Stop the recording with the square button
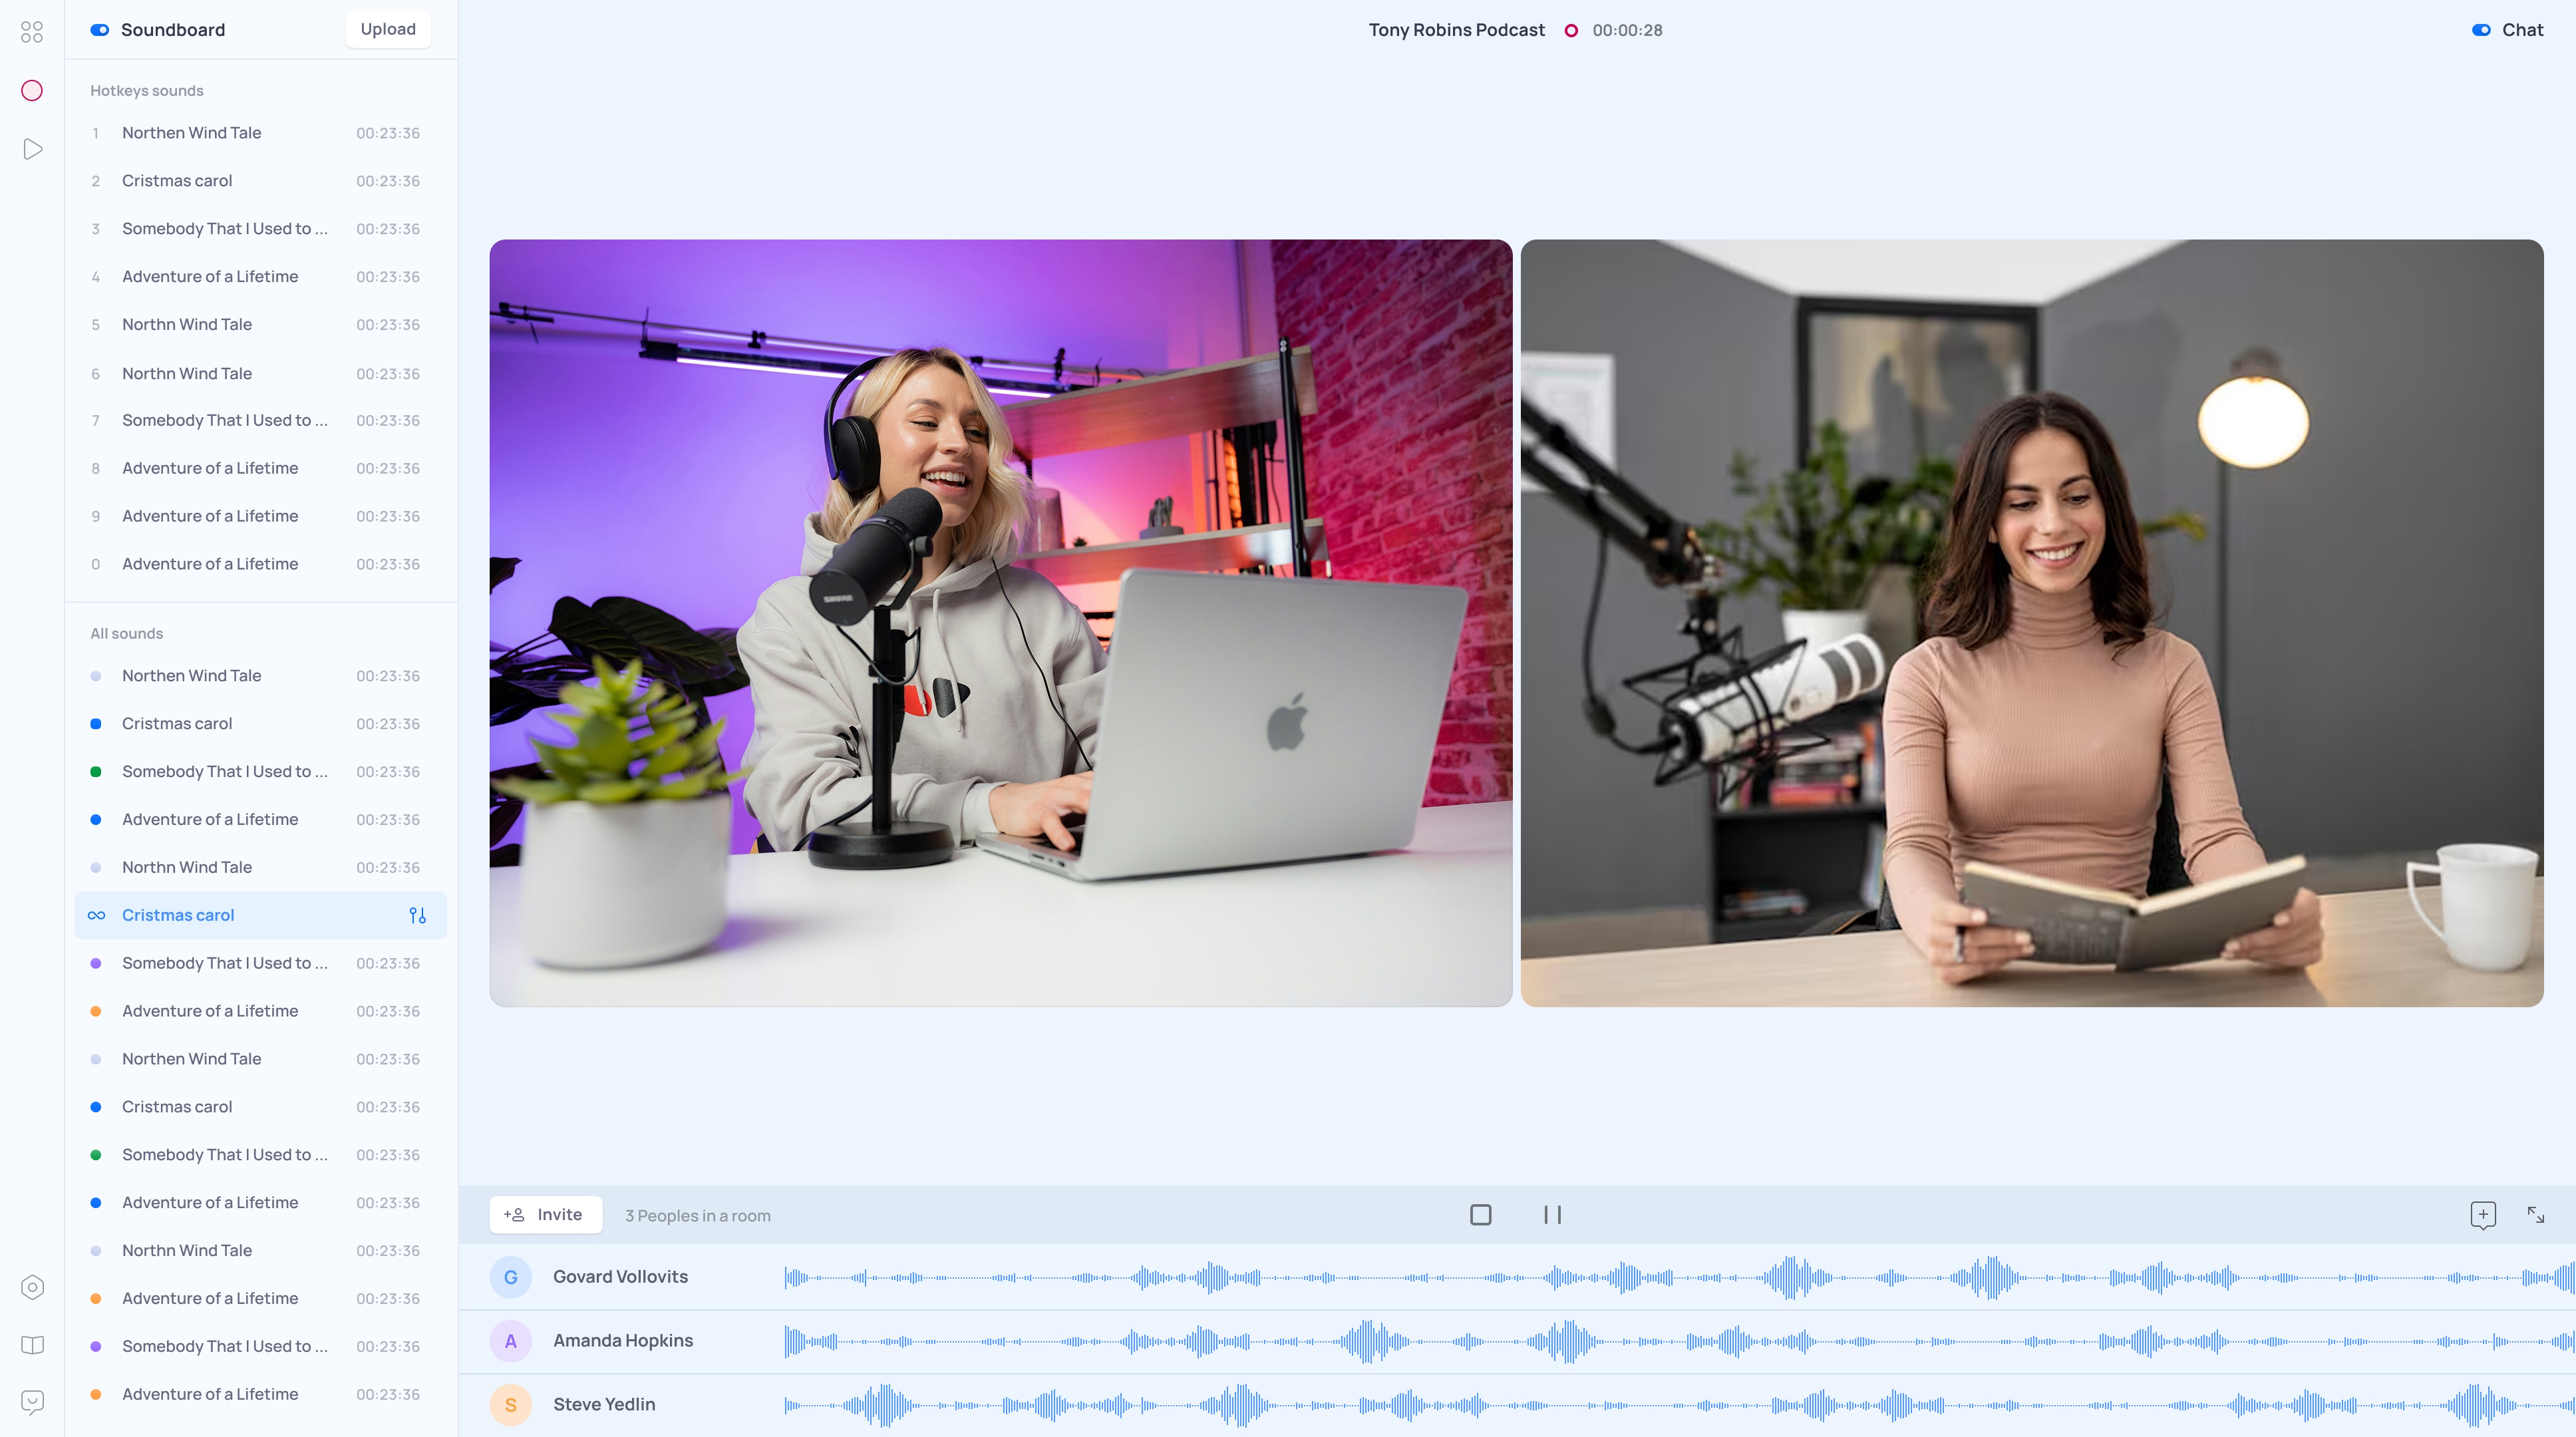Screen dimensions: 2576x1437 pos(1480,1215)
